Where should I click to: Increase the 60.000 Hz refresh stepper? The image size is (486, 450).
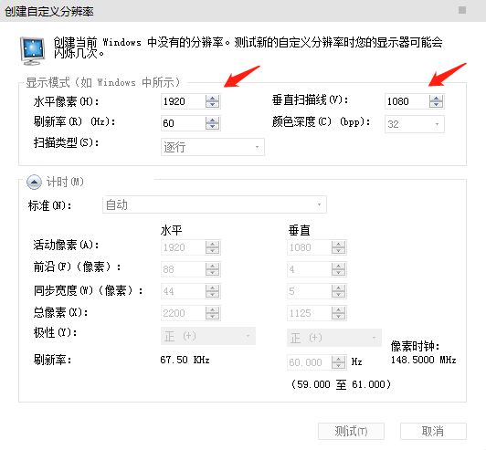tap(338, 359)
